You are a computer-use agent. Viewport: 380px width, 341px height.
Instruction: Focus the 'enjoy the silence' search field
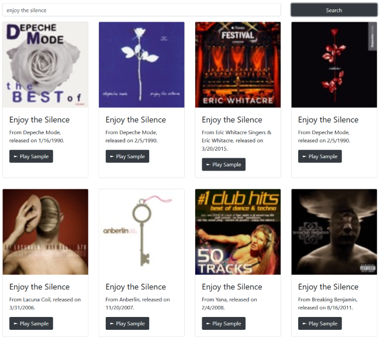pyautogui.click(x=142, y=10)
